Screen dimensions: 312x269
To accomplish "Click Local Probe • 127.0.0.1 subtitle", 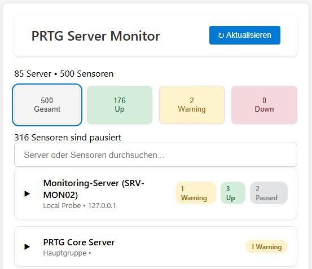I will click(x=80, y=206).
